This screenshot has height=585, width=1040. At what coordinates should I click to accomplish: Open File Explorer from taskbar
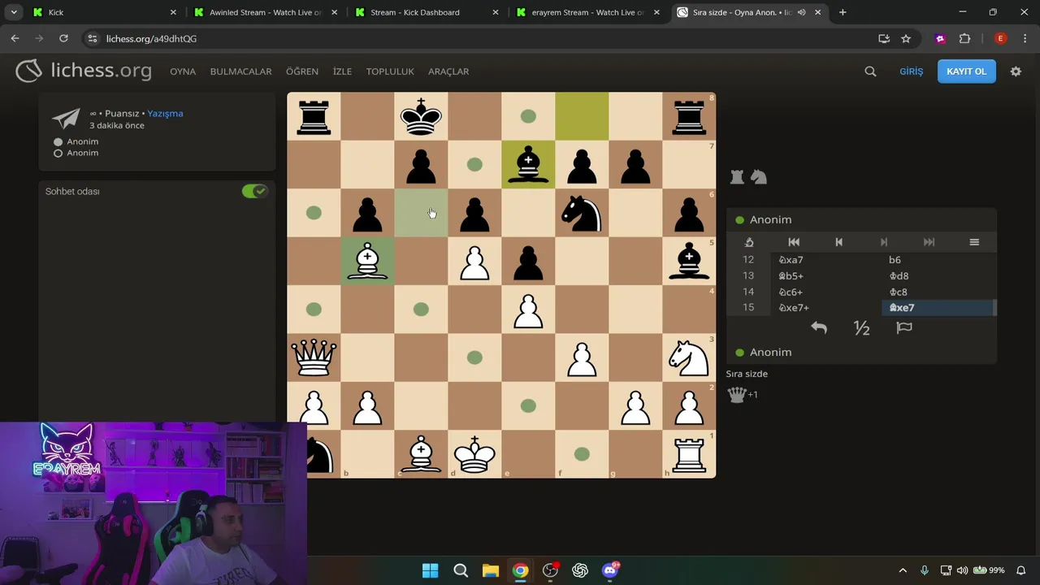(x=490, y=570)
